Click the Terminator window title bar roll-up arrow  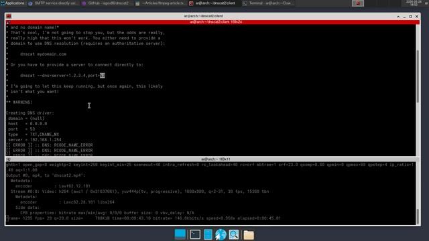pyautogui.click(x=398, y=16)
